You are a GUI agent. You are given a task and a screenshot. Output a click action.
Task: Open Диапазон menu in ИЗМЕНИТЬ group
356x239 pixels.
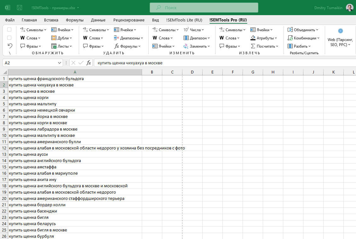click(197, 38)
